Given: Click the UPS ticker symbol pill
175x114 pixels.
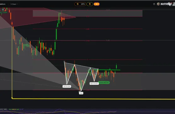Looking at the screenshot, I should [80, 4].
